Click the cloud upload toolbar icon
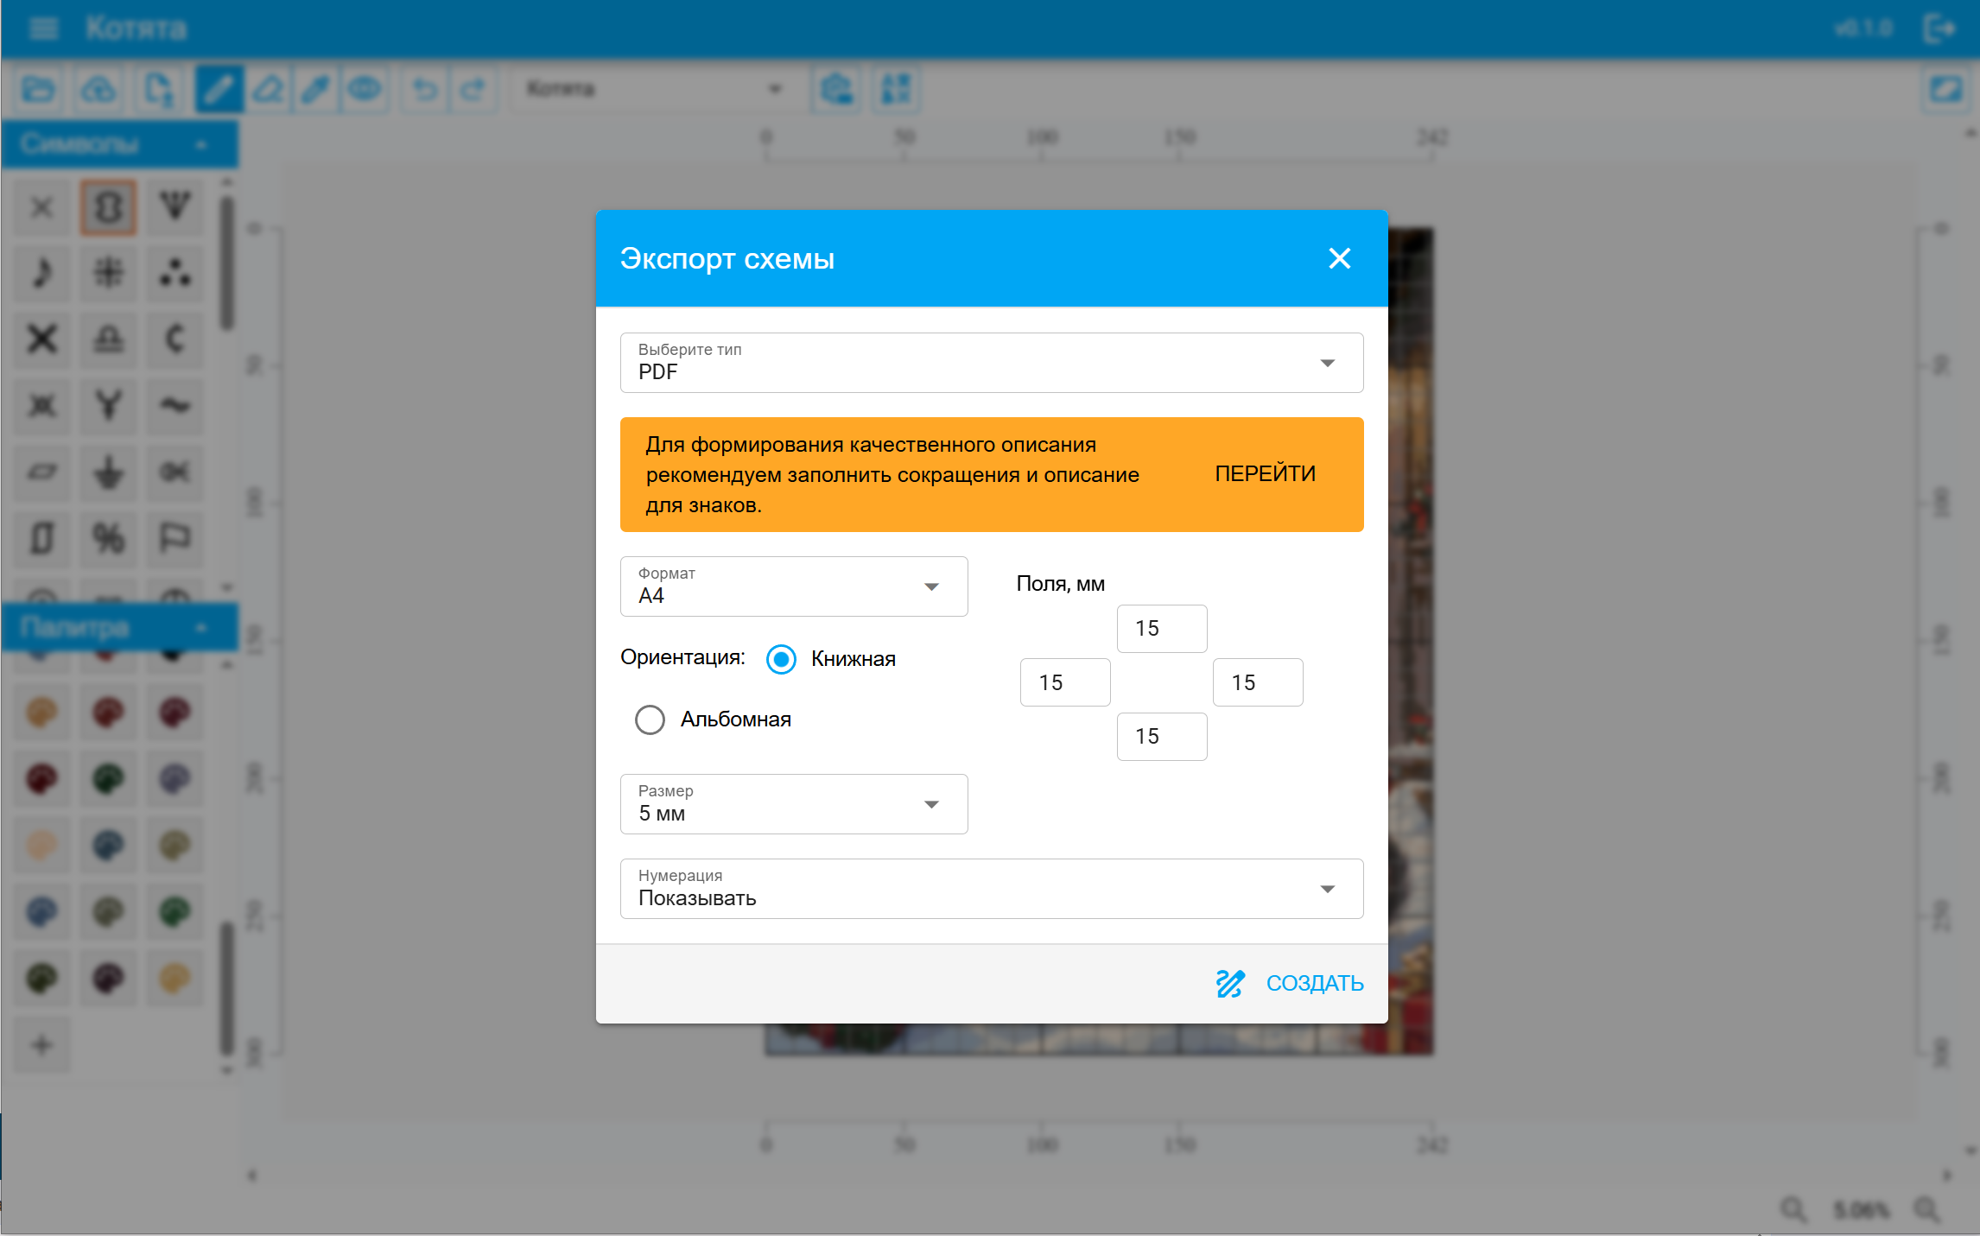This screenshot has width=1980, height=1236. point(98,89)
